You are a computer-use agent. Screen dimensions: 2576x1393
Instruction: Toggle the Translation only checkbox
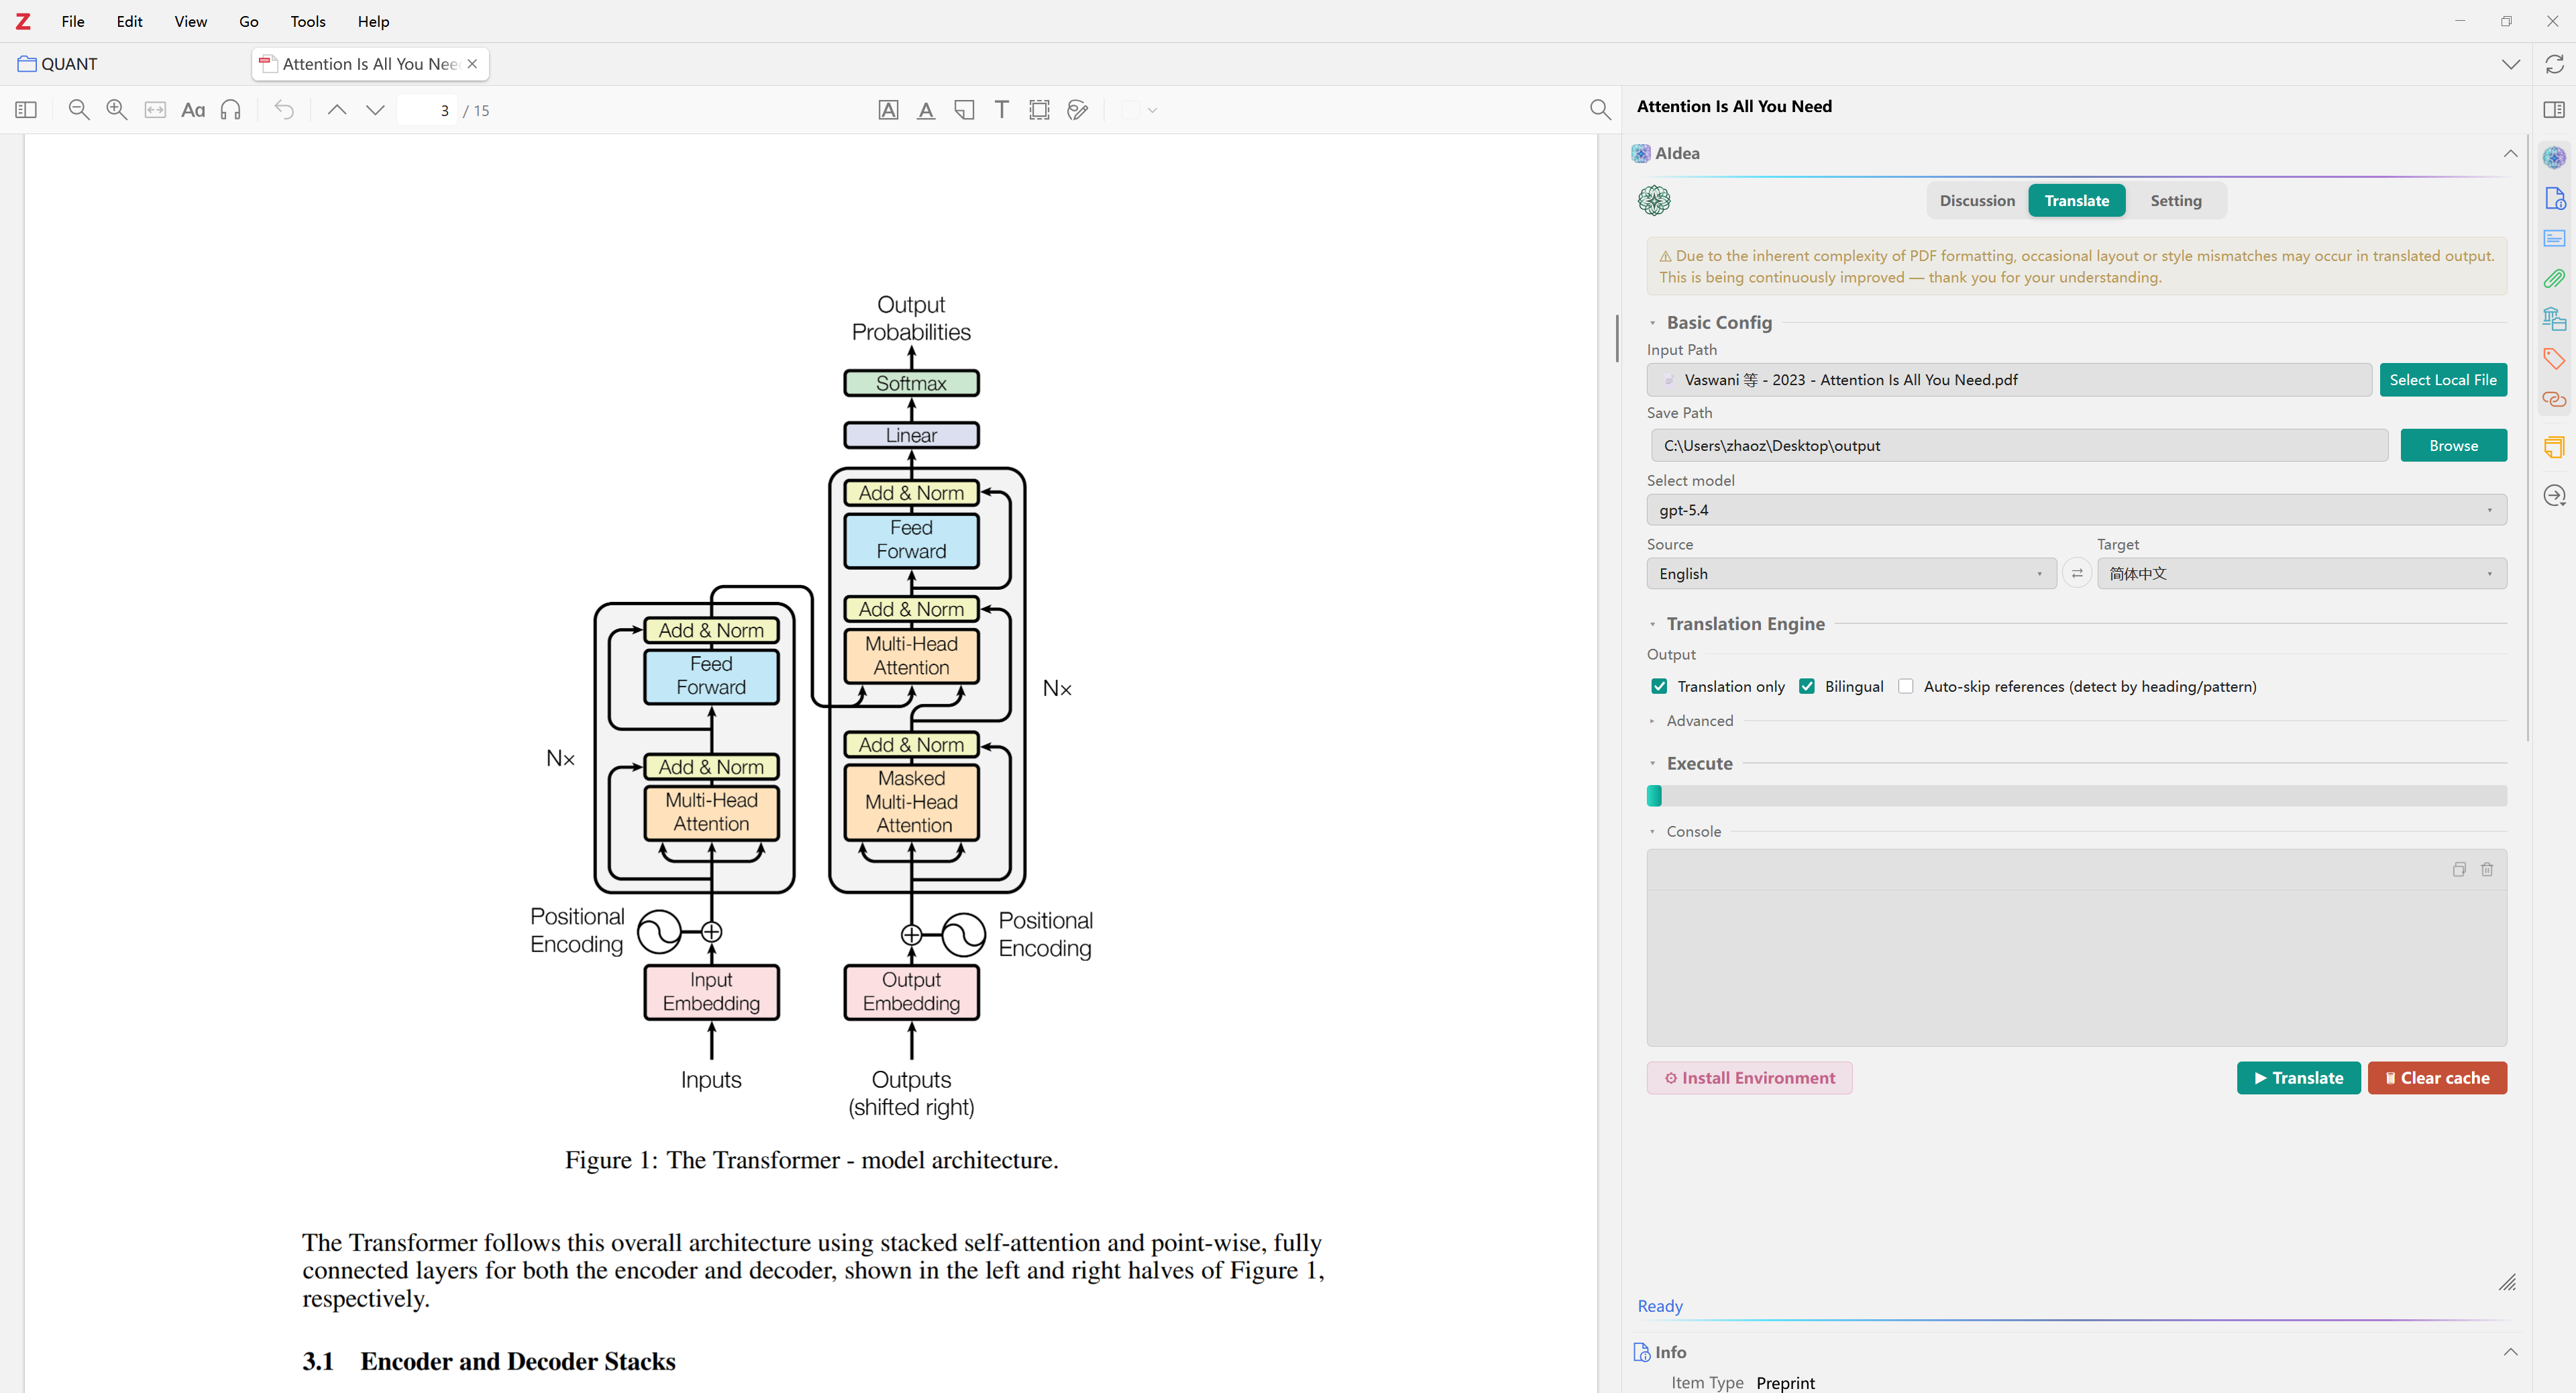click(1660, 686)
